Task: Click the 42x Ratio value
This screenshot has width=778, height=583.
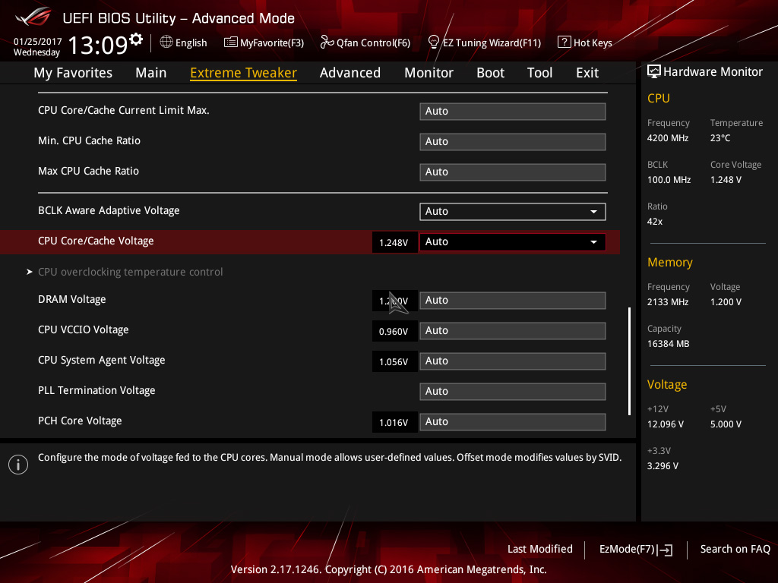Action: [655, 222]
